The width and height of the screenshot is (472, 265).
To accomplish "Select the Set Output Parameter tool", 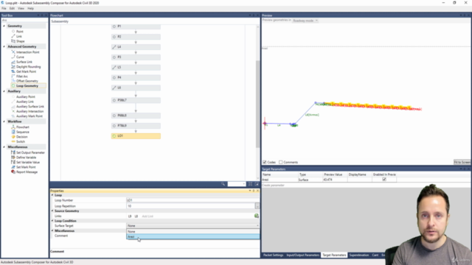I will (x=30, y=152).
